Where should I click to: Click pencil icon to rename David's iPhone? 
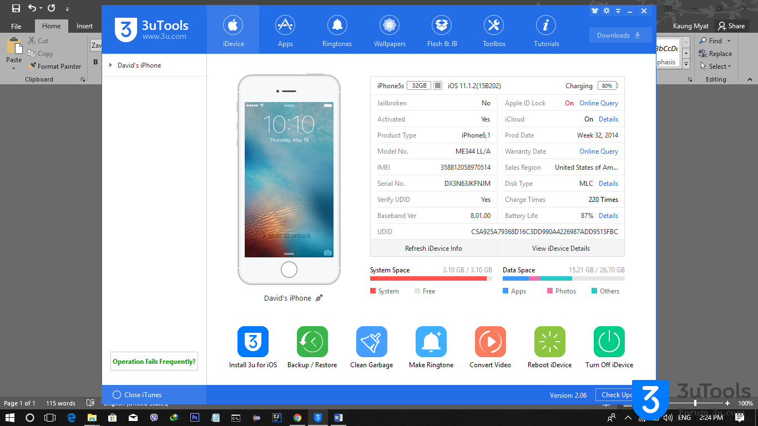tap(319, 298)
